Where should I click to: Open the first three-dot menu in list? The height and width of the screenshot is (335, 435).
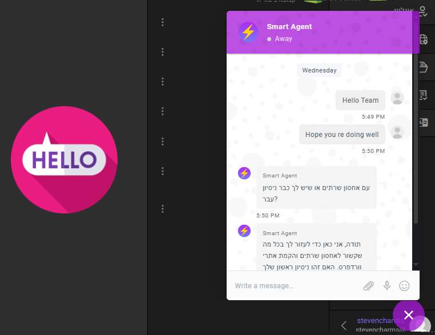point(163,22)
